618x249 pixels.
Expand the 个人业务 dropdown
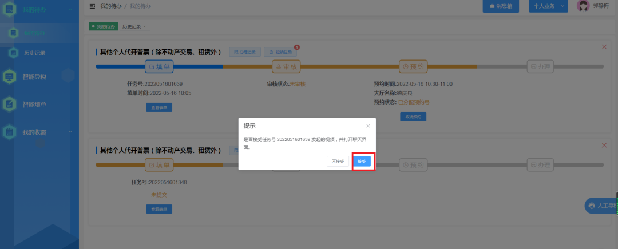[548, 6]
